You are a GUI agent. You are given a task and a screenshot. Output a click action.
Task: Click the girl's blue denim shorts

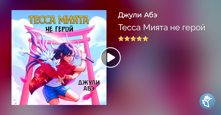pos(55,92)
